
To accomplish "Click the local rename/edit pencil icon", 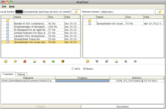I will click(x=15, y=61).
